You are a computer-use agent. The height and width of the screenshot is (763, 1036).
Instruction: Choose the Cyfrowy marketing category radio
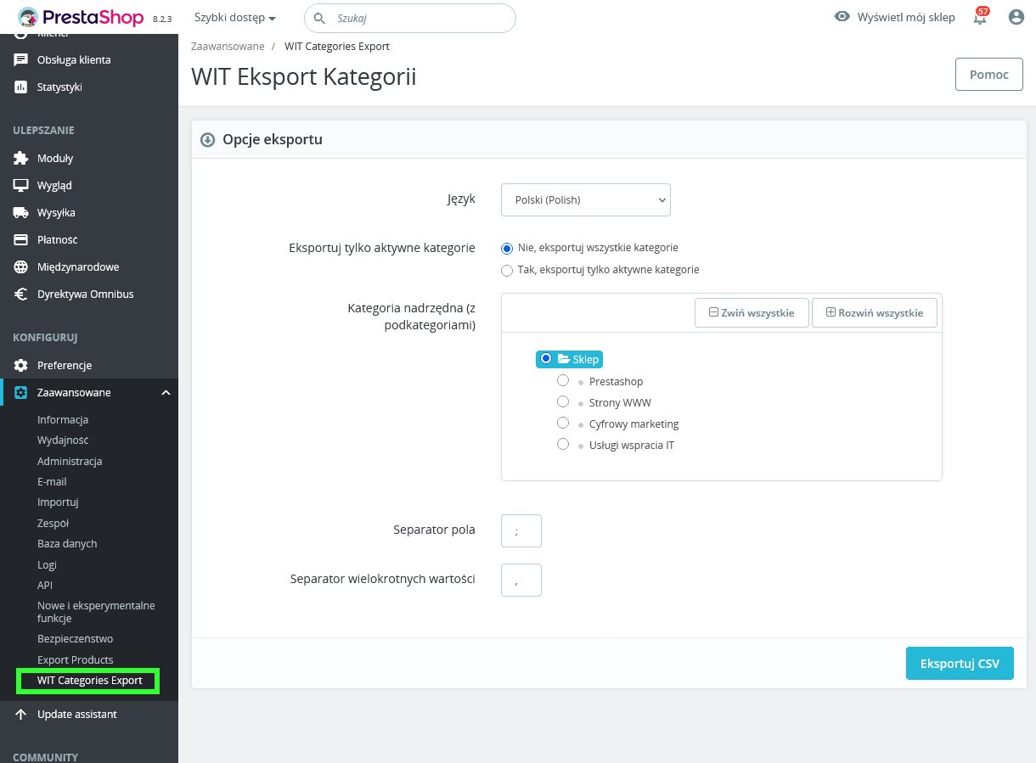click(563, 423)
